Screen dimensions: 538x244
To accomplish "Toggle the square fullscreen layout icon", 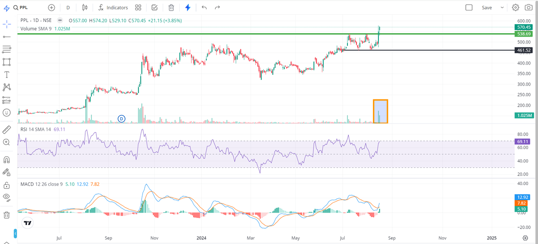I will tap(469, 8).
